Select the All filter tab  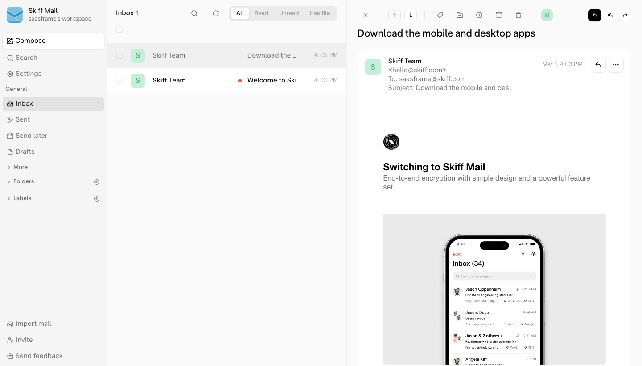[x=240, y=13]
